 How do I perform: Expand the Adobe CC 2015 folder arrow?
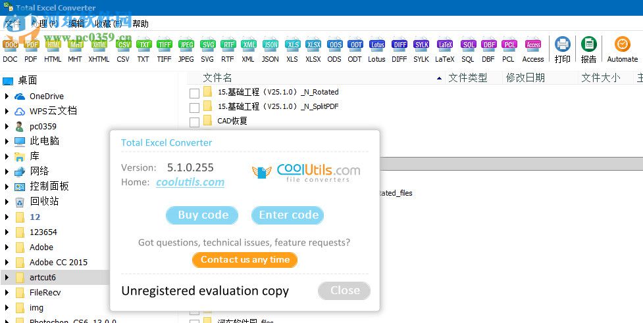tap(7, 262)
